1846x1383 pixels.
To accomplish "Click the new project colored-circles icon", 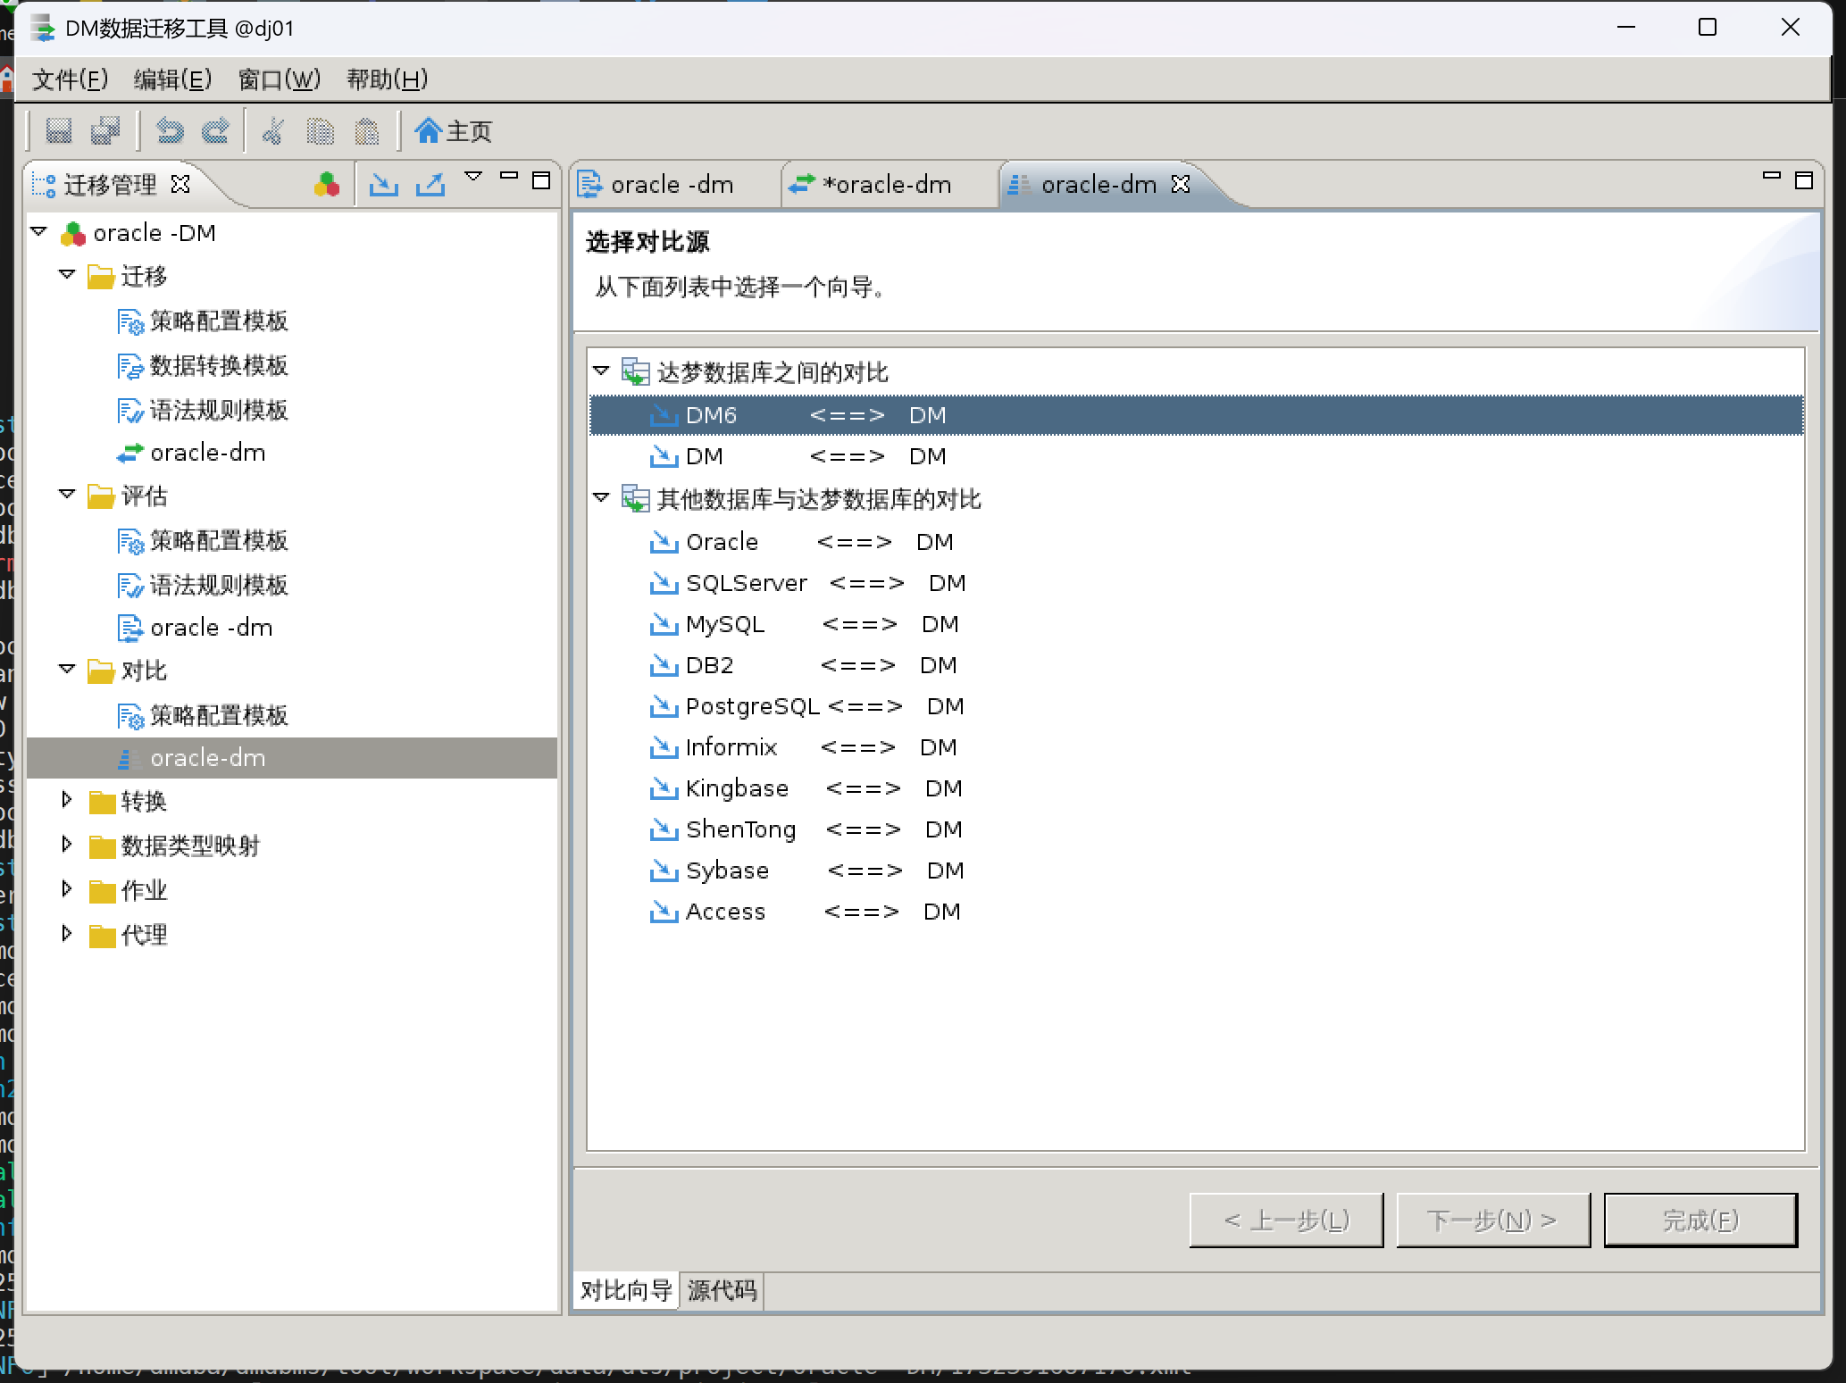I will (327, 184).
